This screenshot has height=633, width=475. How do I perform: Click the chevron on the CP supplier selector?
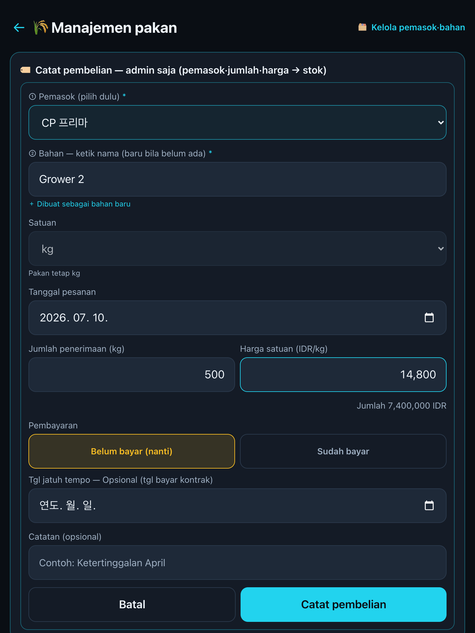[x=441, y=122]
